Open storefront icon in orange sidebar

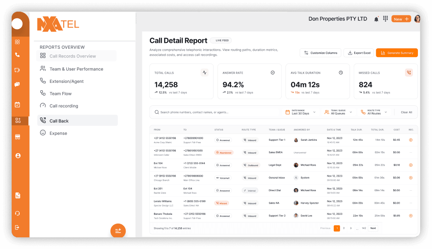coord(17,137)
